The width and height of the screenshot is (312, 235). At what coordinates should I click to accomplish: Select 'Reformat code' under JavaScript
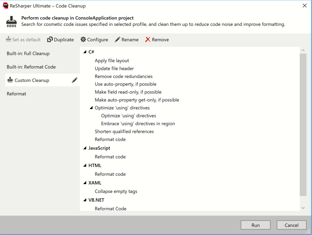click(110, 157)
